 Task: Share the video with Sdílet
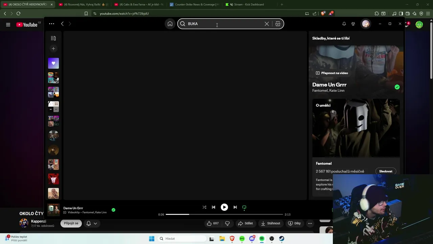tap(246, 223)
